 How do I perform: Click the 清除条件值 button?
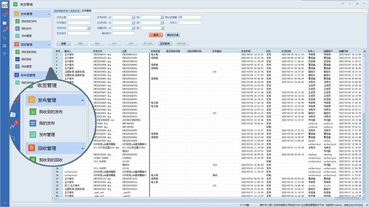[x=173, y=35]
